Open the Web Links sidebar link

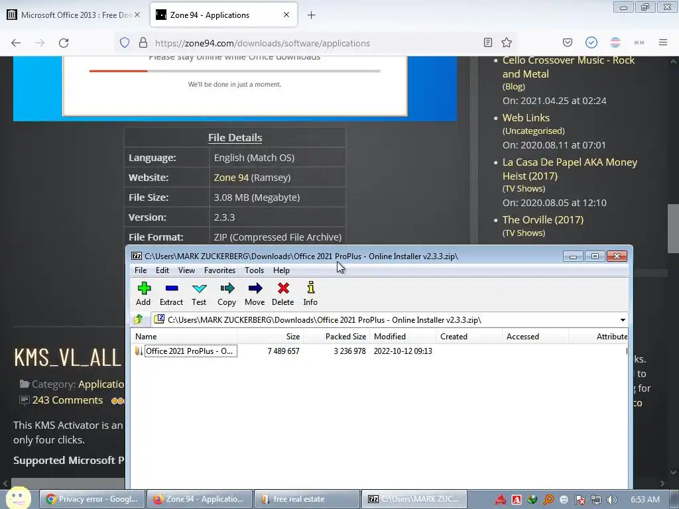[526, 118]
